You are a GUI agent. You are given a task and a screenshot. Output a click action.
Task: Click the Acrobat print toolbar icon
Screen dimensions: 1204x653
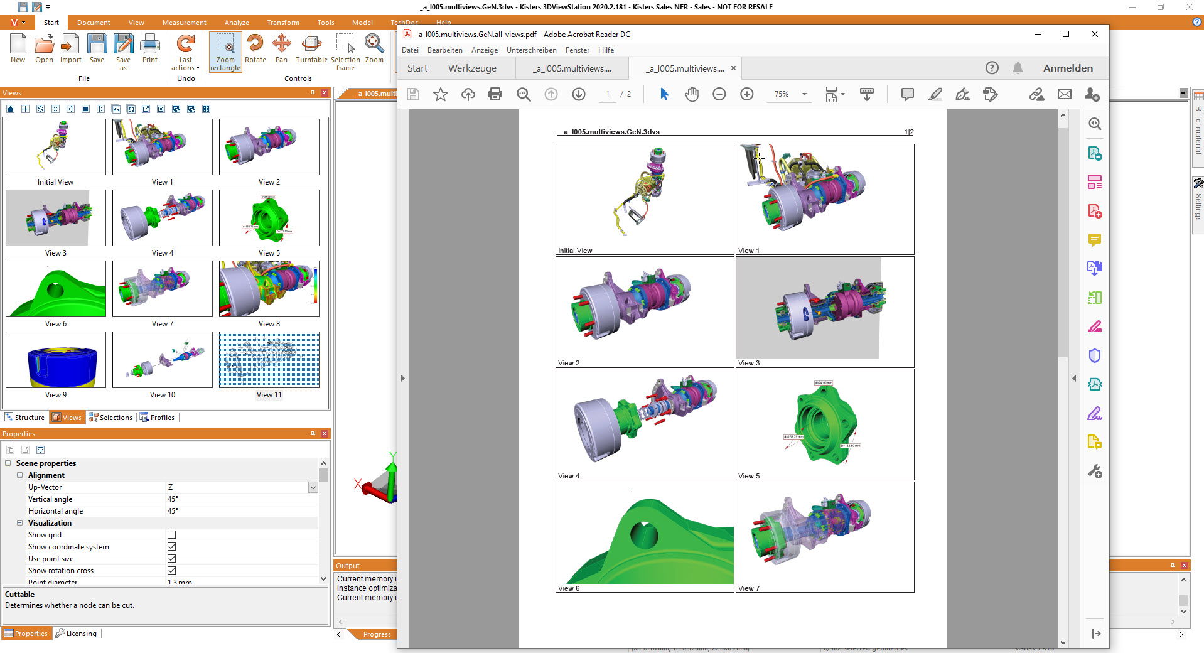click(495, 94)
